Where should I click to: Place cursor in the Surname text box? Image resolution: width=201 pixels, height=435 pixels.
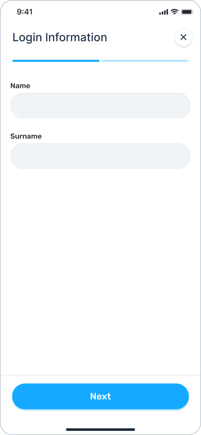point(100,156)
